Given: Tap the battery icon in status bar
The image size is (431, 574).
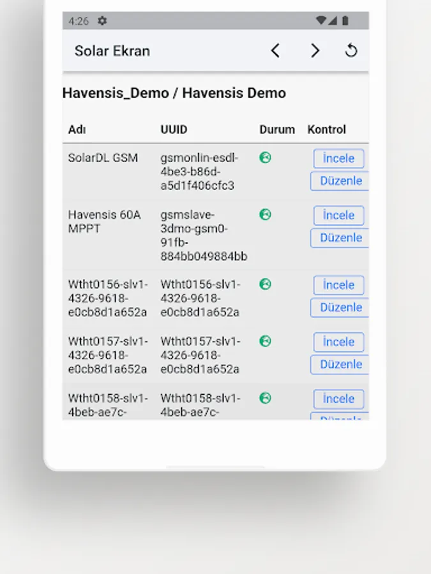Looking at the screenshot, I should [x=345, y=20].
